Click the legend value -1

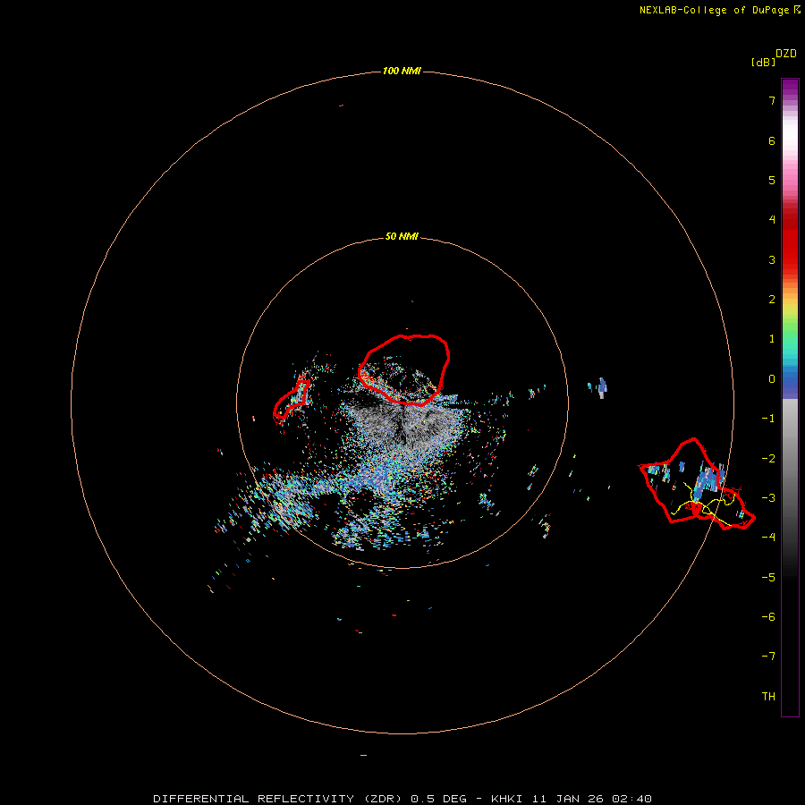click(x=768, y=419)
